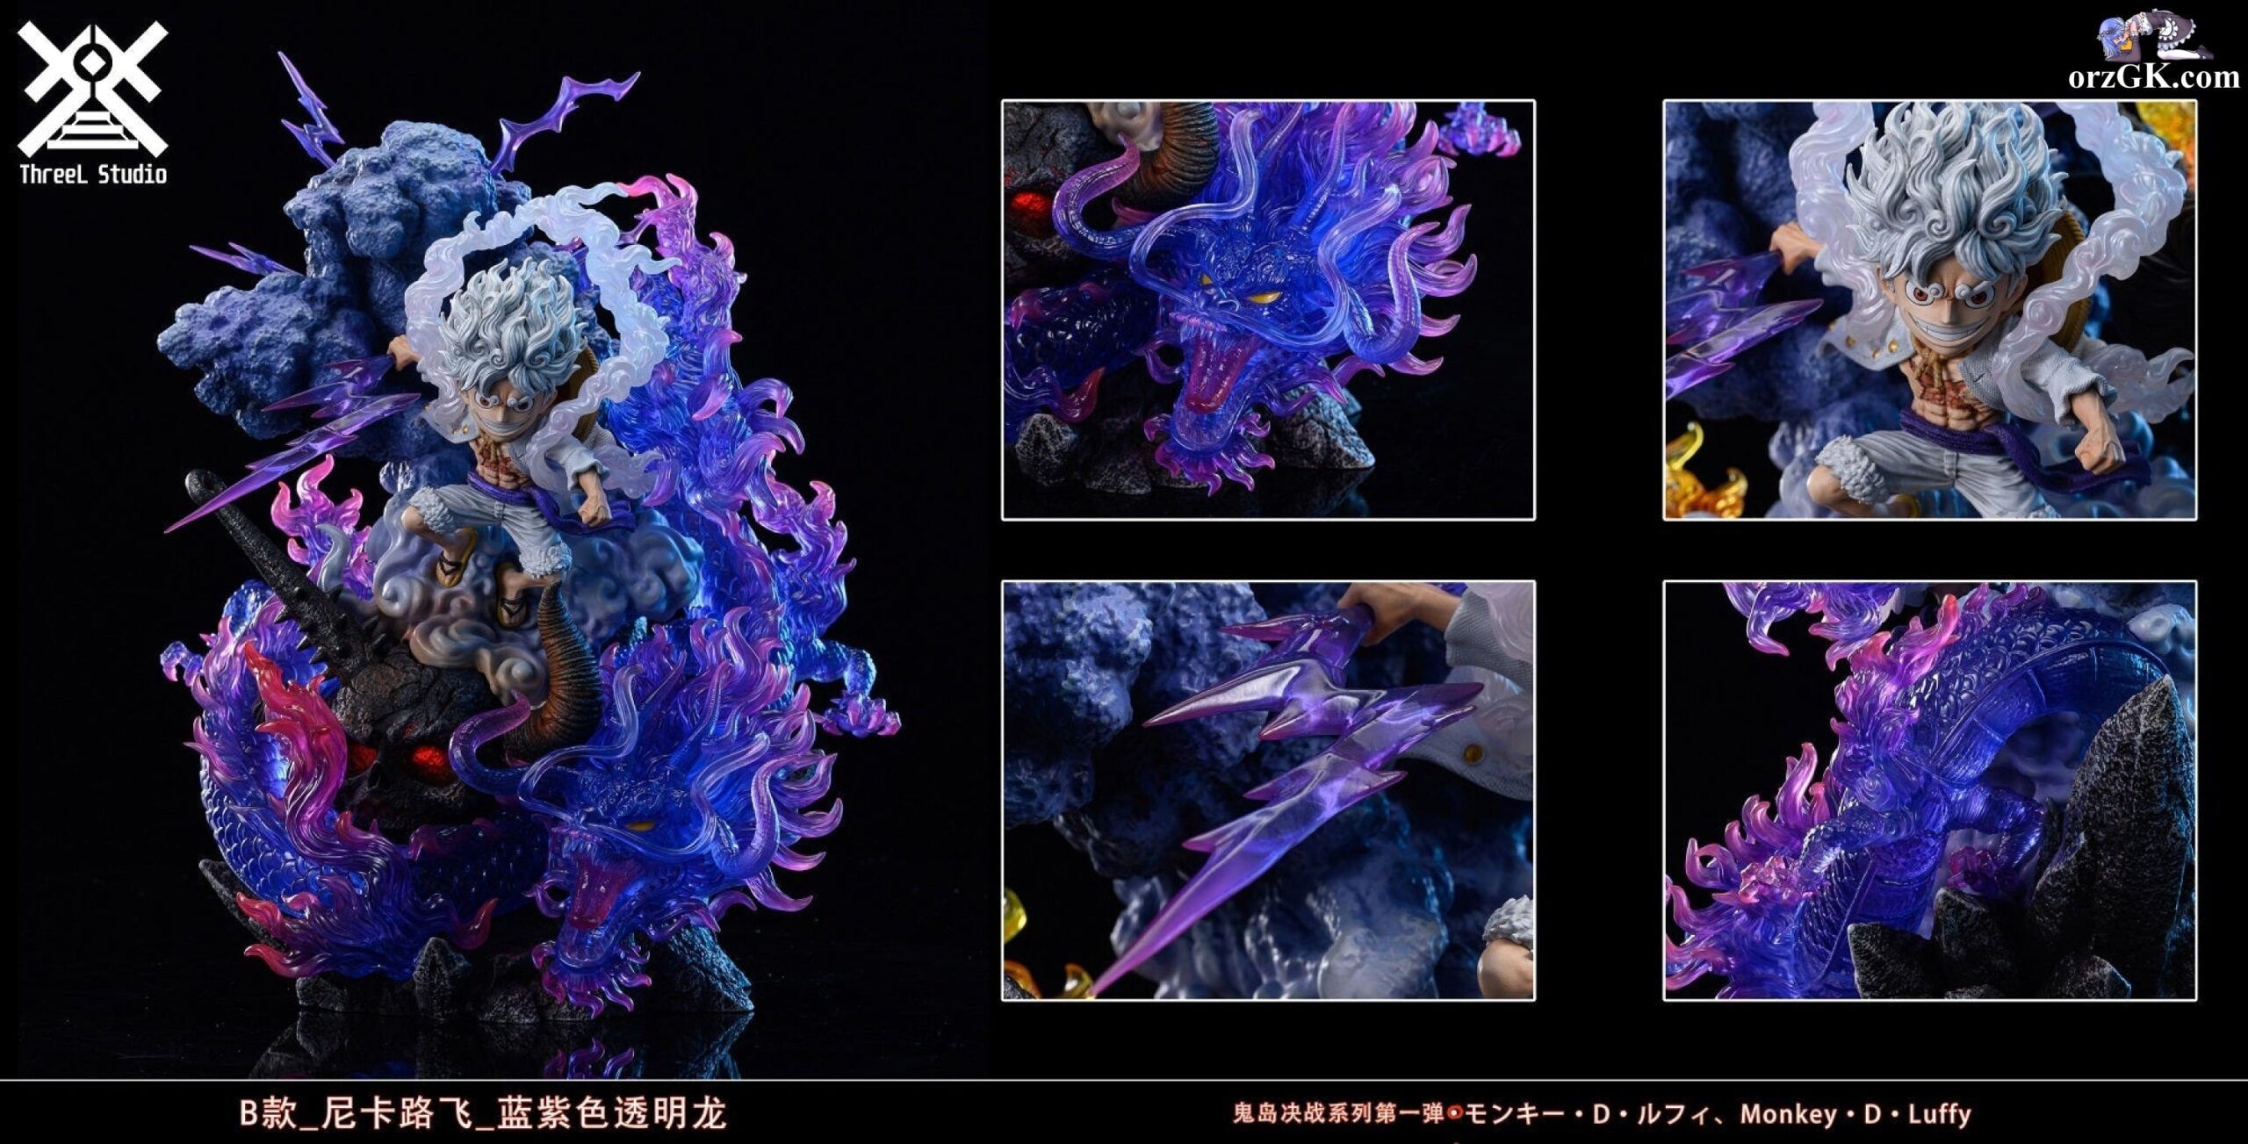This screenshot has height=1144, width=2248.
Task: Open the white-haired Luffy close-up thumbnail
Action: 1929,310
